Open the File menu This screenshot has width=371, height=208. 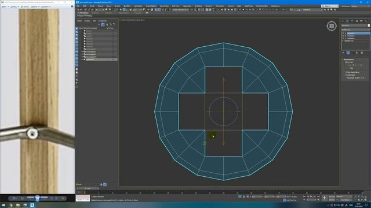tap(78, 6)
